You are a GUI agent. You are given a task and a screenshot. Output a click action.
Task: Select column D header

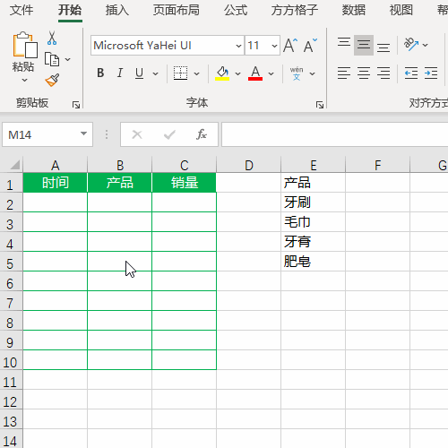[249, 165]
